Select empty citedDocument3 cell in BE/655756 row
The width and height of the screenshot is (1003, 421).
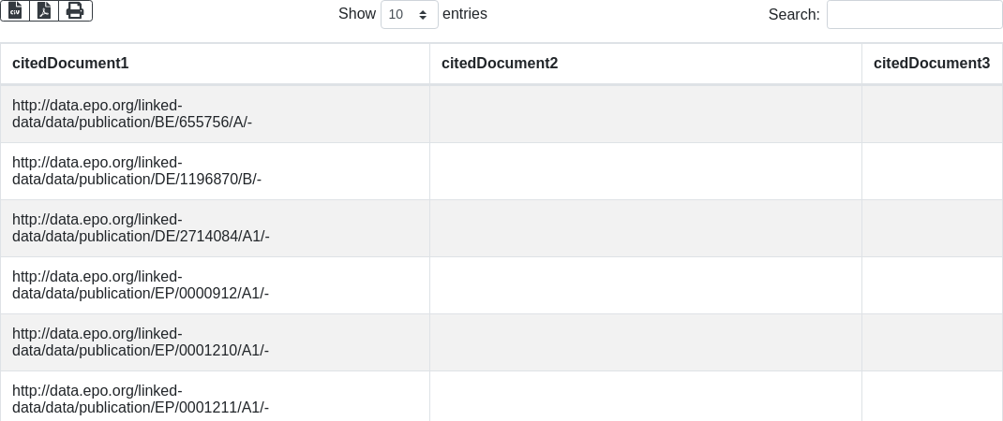point(932,114)
